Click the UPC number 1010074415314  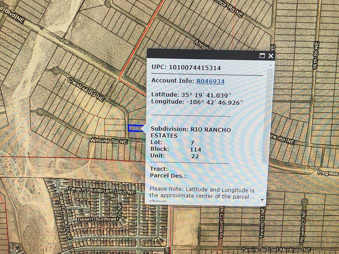click(195, 68)
